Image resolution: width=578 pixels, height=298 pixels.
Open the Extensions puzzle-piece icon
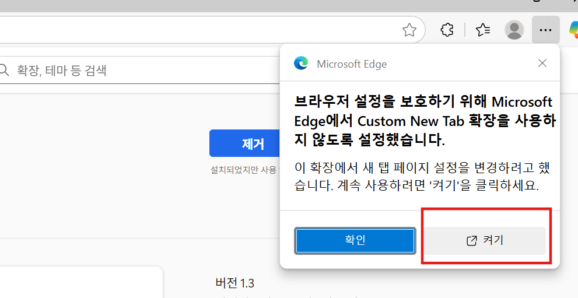point(447,30)
